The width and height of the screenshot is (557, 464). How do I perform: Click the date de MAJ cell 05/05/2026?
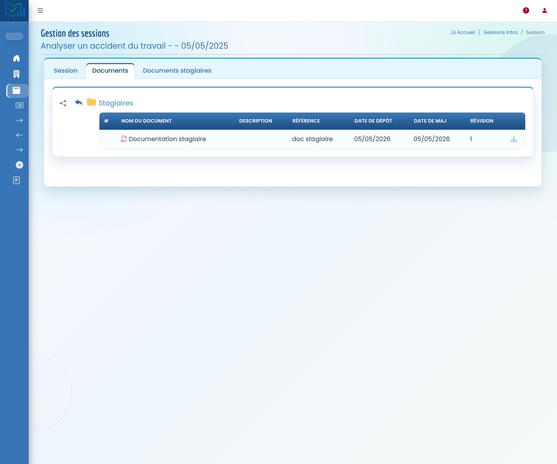(432, 139)
